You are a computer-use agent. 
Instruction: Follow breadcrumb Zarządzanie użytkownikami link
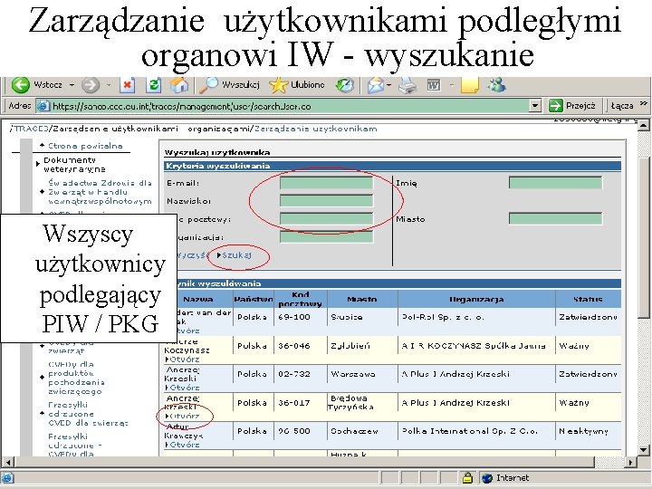click(x=316, y=129)
